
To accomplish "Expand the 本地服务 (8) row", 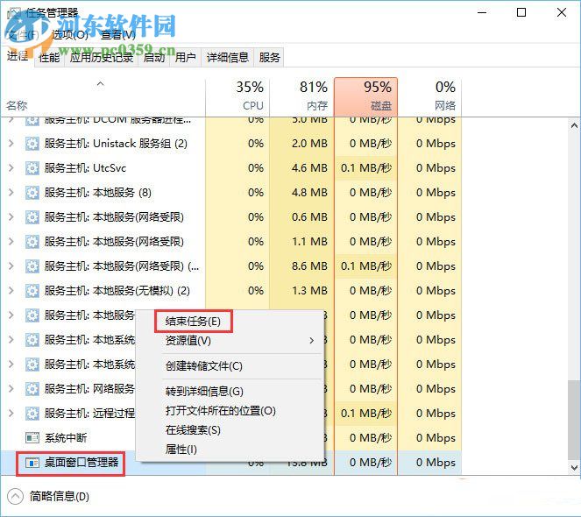I will click(x=11, y=193).
